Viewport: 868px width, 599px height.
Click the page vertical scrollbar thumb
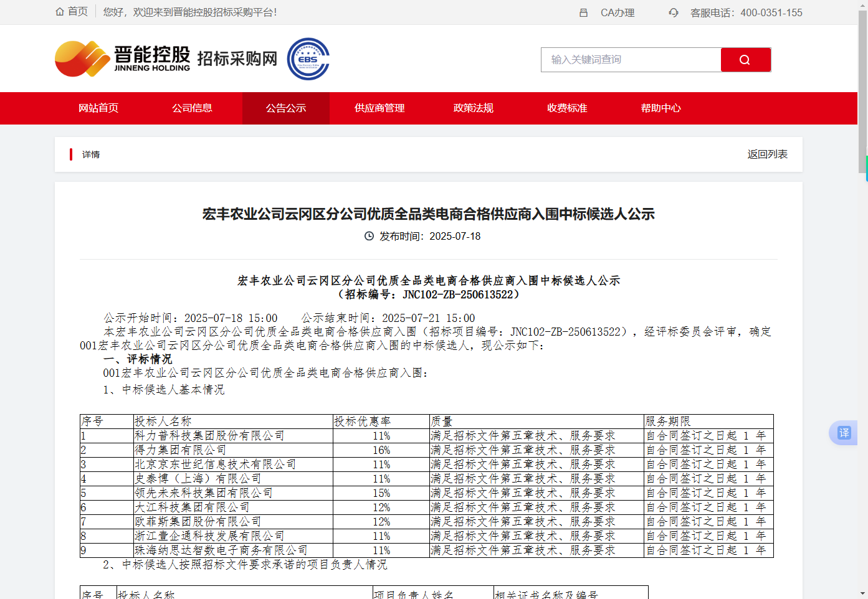pyautogui.click(x=862, y=87)
